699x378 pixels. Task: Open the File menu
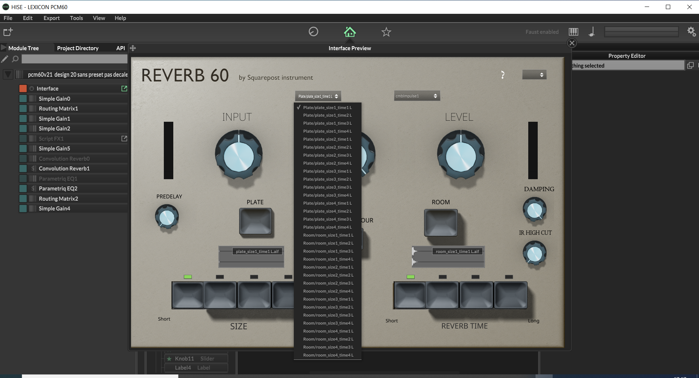(x=8, y=18)
